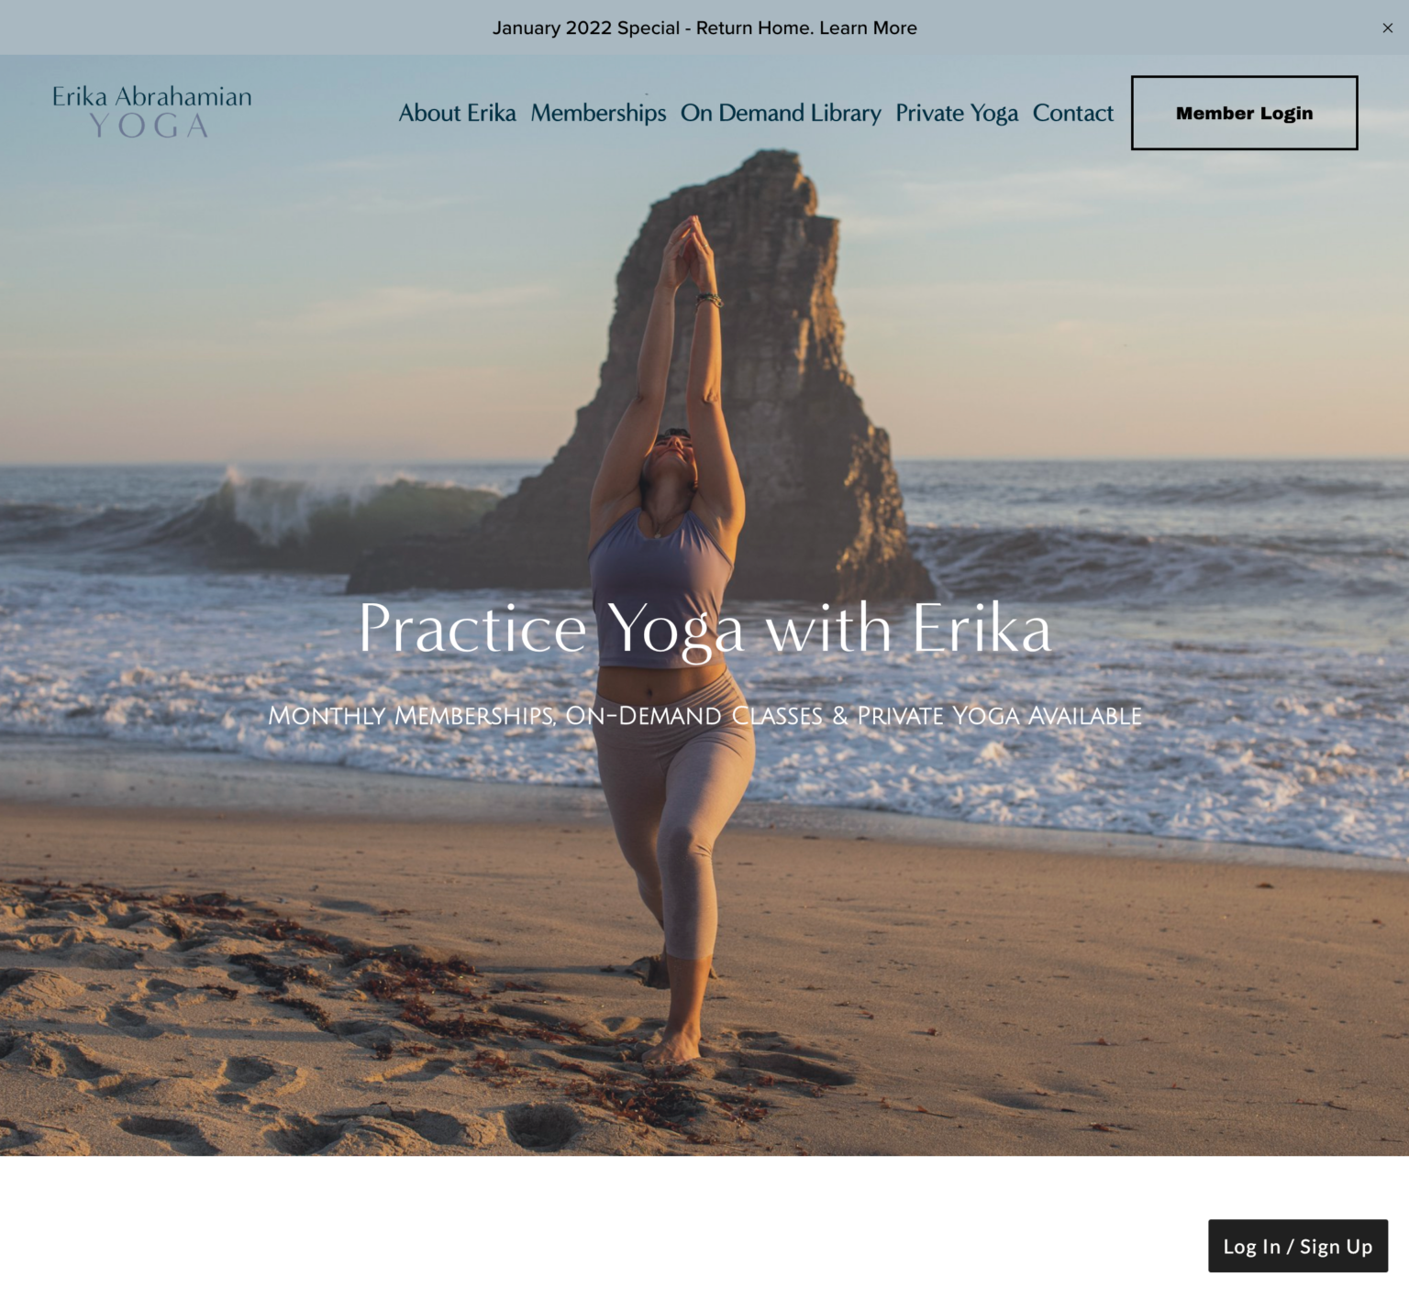
Task: Click the Member Login button
Action: 1244,113
